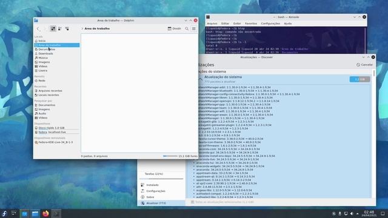Expand the breadcrumb arrow before Área de trabalho

tap(82, 28)
